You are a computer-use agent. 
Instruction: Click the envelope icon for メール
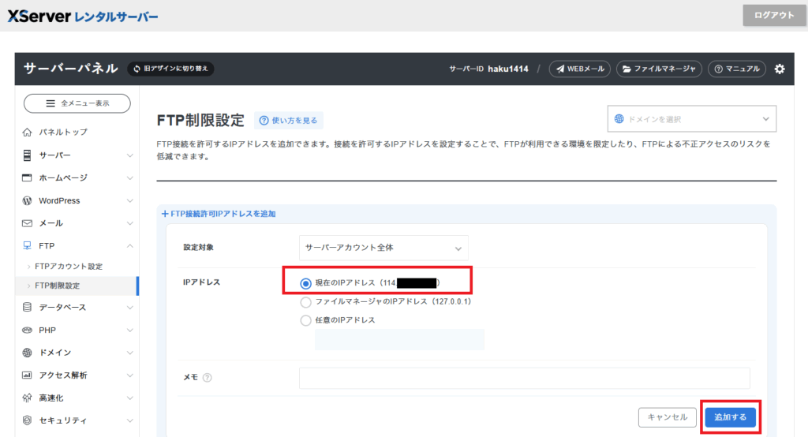point(27,223)
